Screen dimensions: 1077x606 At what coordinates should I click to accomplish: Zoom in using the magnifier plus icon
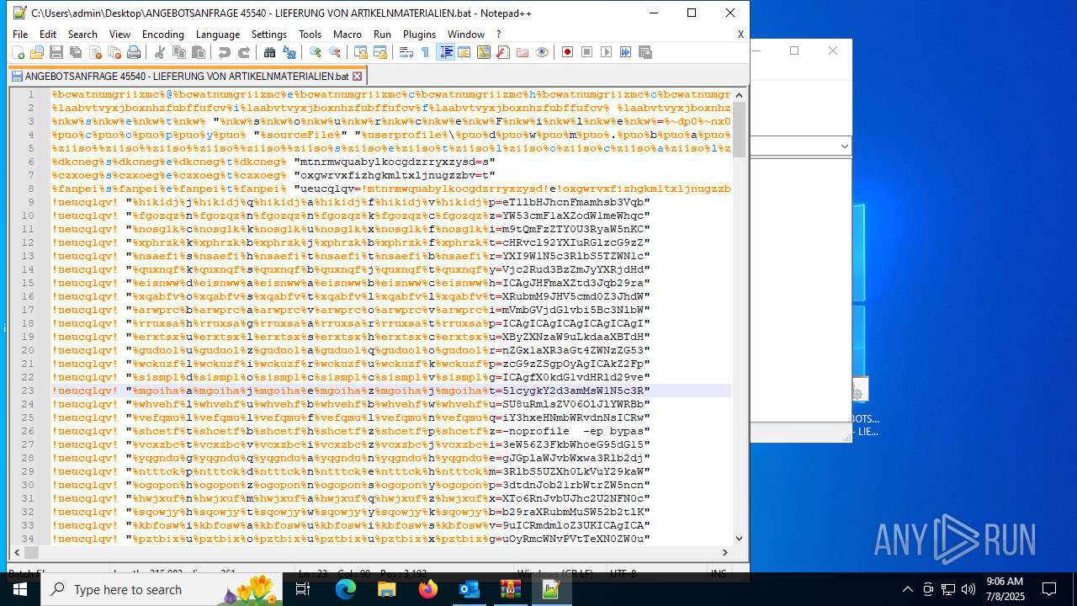[316, 52]
